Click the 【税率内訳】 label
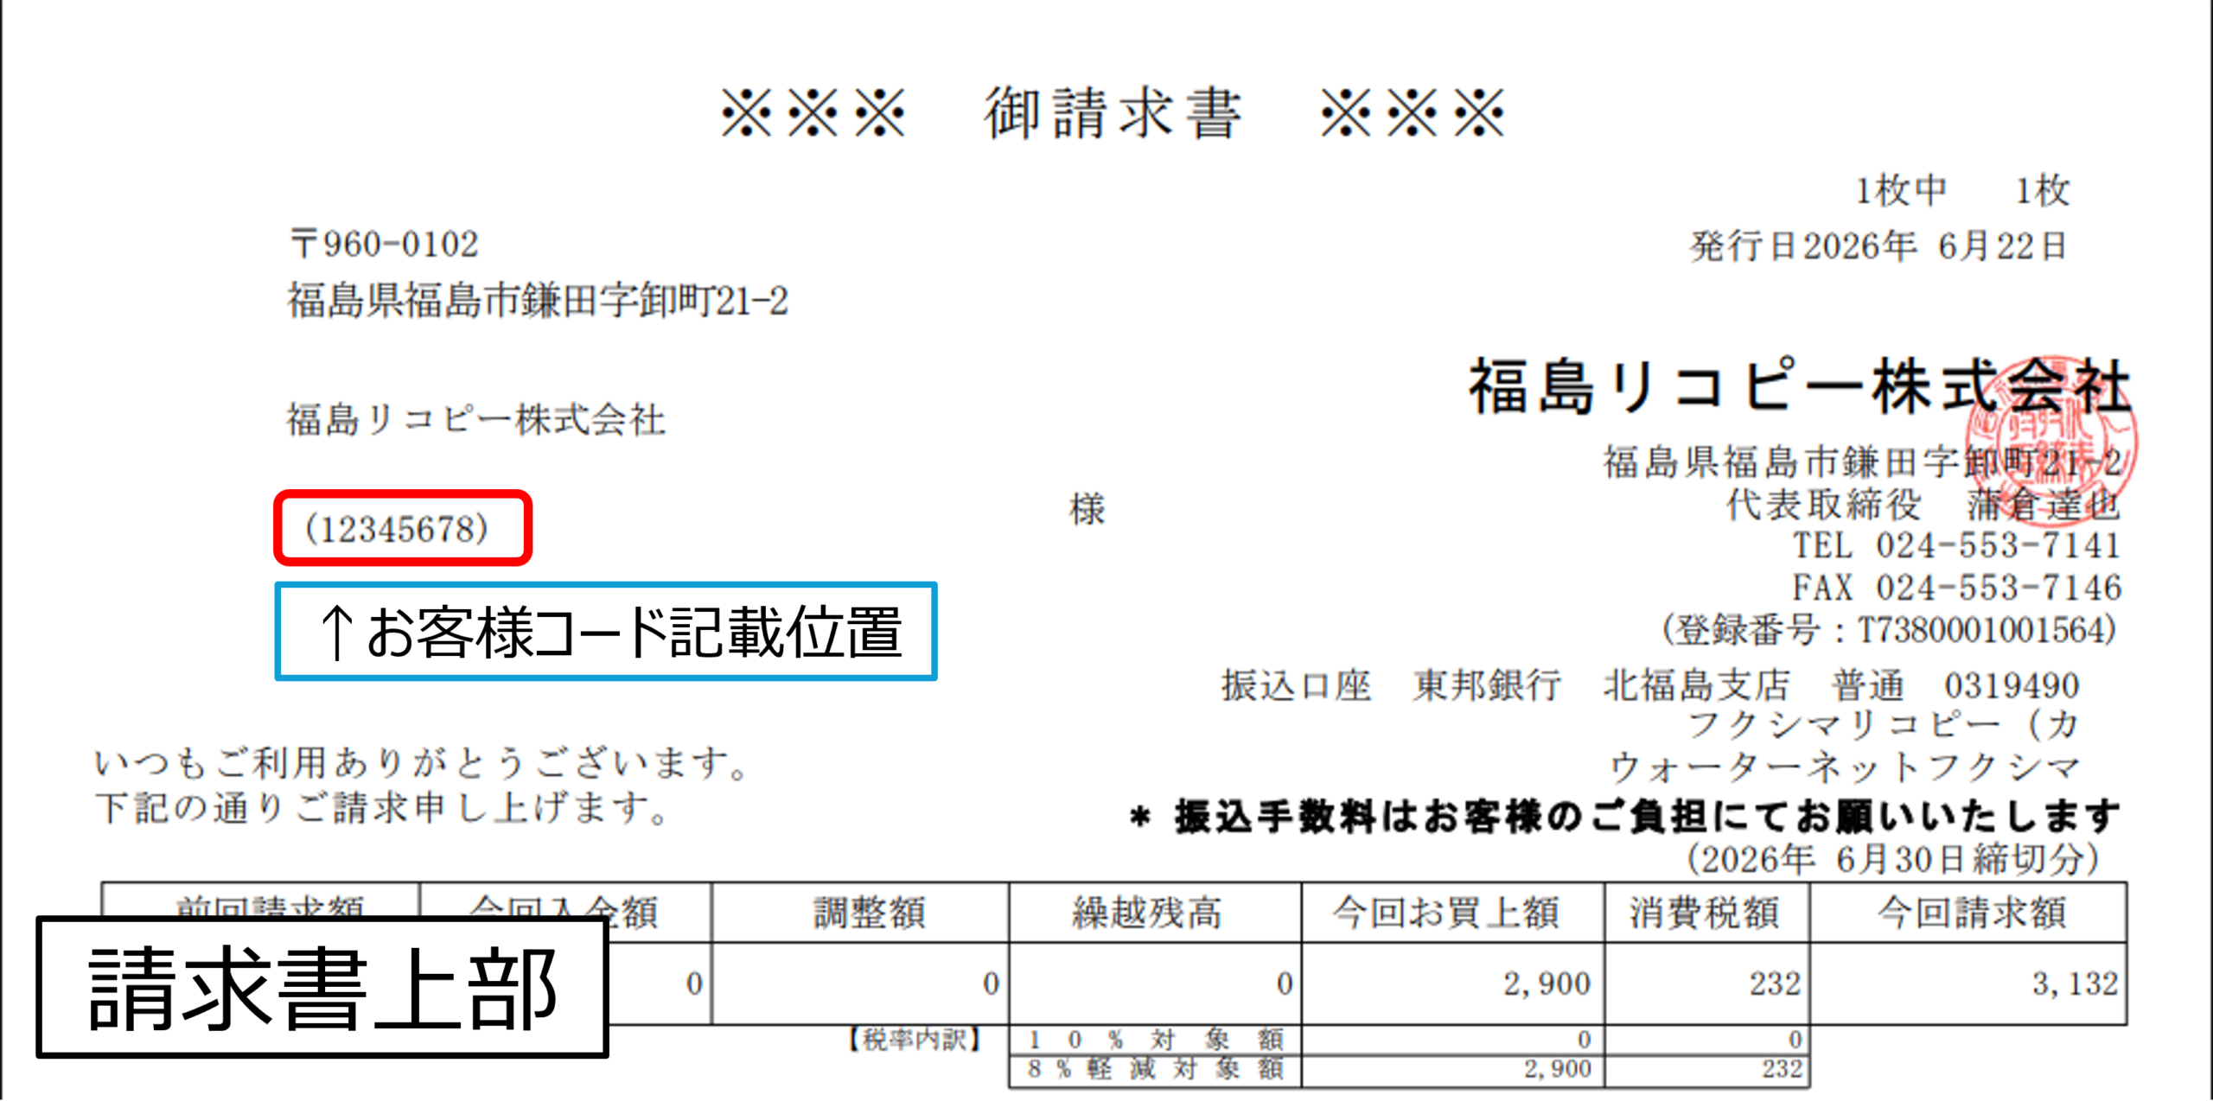The width and height of the screenshot is (2213, 1101). pos(914,1040)
